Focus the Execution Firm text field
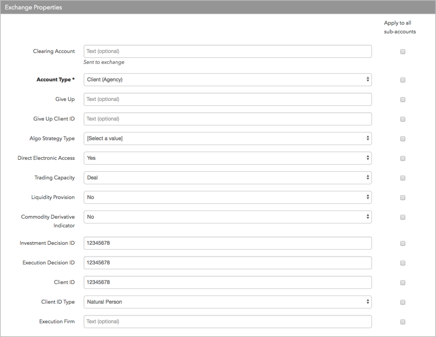 point(228,322)
